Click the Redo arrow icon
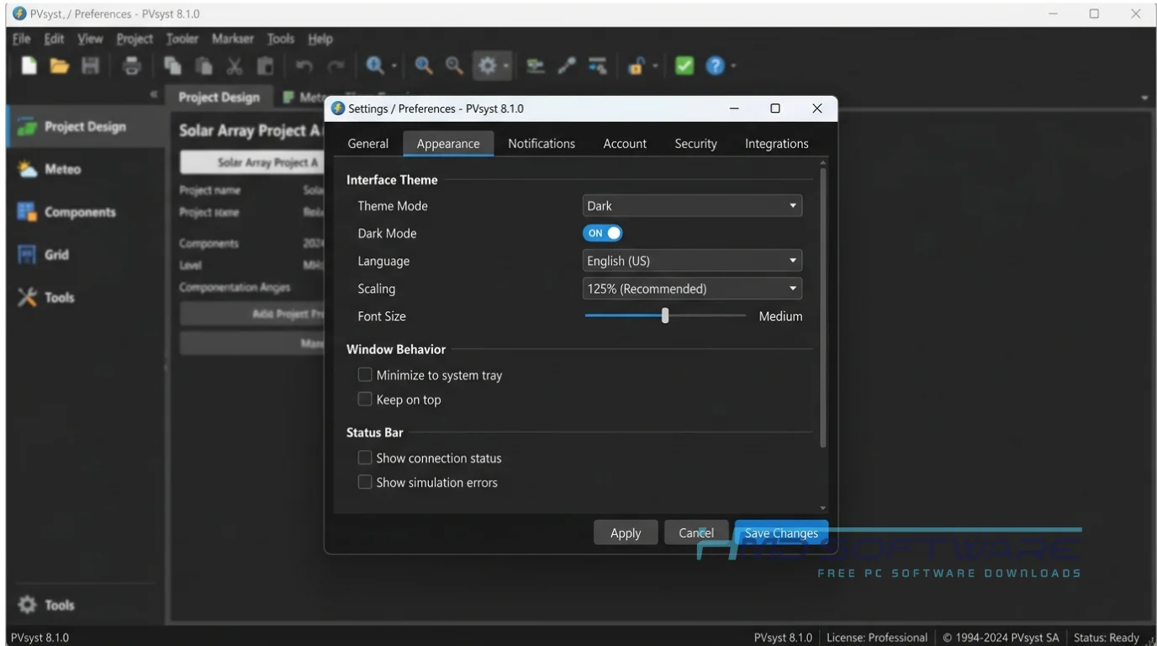 335,66
